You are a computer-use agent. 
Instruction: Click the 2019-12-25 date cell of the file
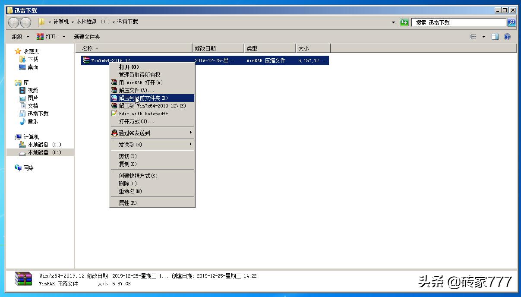[215, 61]
